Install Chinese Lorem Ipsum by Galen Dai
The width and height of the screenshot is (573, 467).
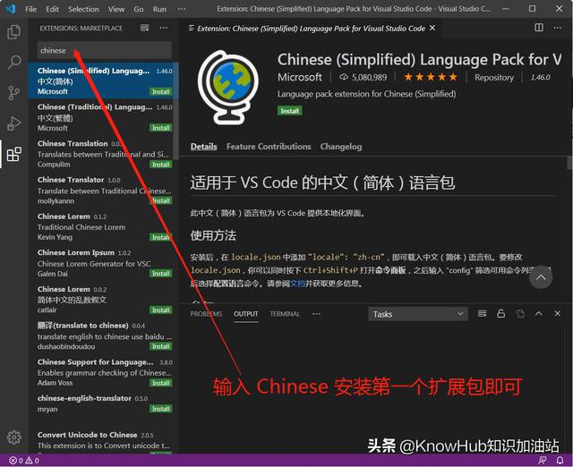click(161, 274)
